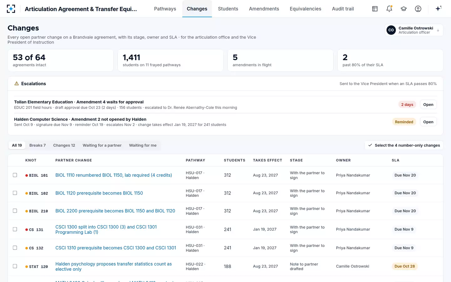Show All 19 changes
Image resolution: width=451 pixels, height=282 pixels.
pos(17,145)
